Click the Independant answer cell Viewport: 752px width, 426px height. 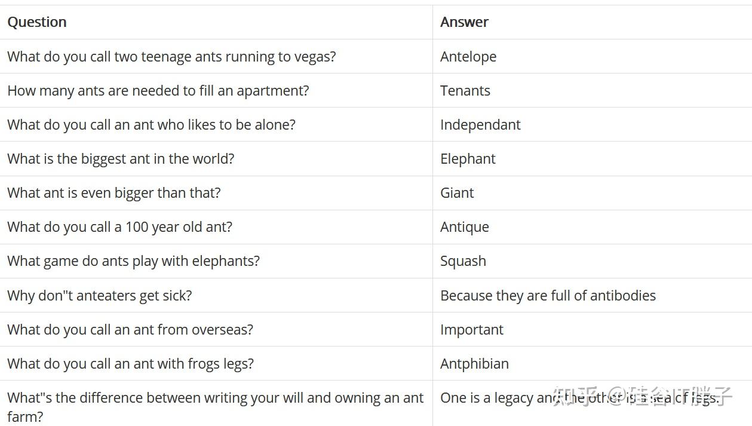480,125
